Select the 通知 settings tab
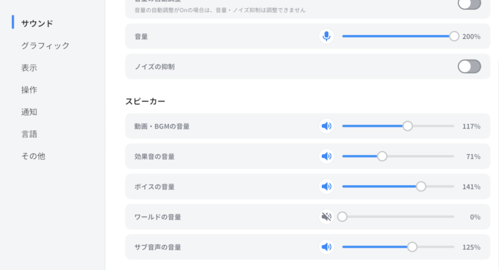Image resolution: width=499 pixels, height=270 pixels. point(29,112)
